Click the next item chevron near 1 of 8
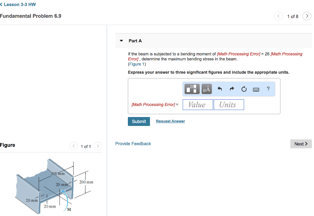This screenshot has height=216, width=314. [307, 16]
